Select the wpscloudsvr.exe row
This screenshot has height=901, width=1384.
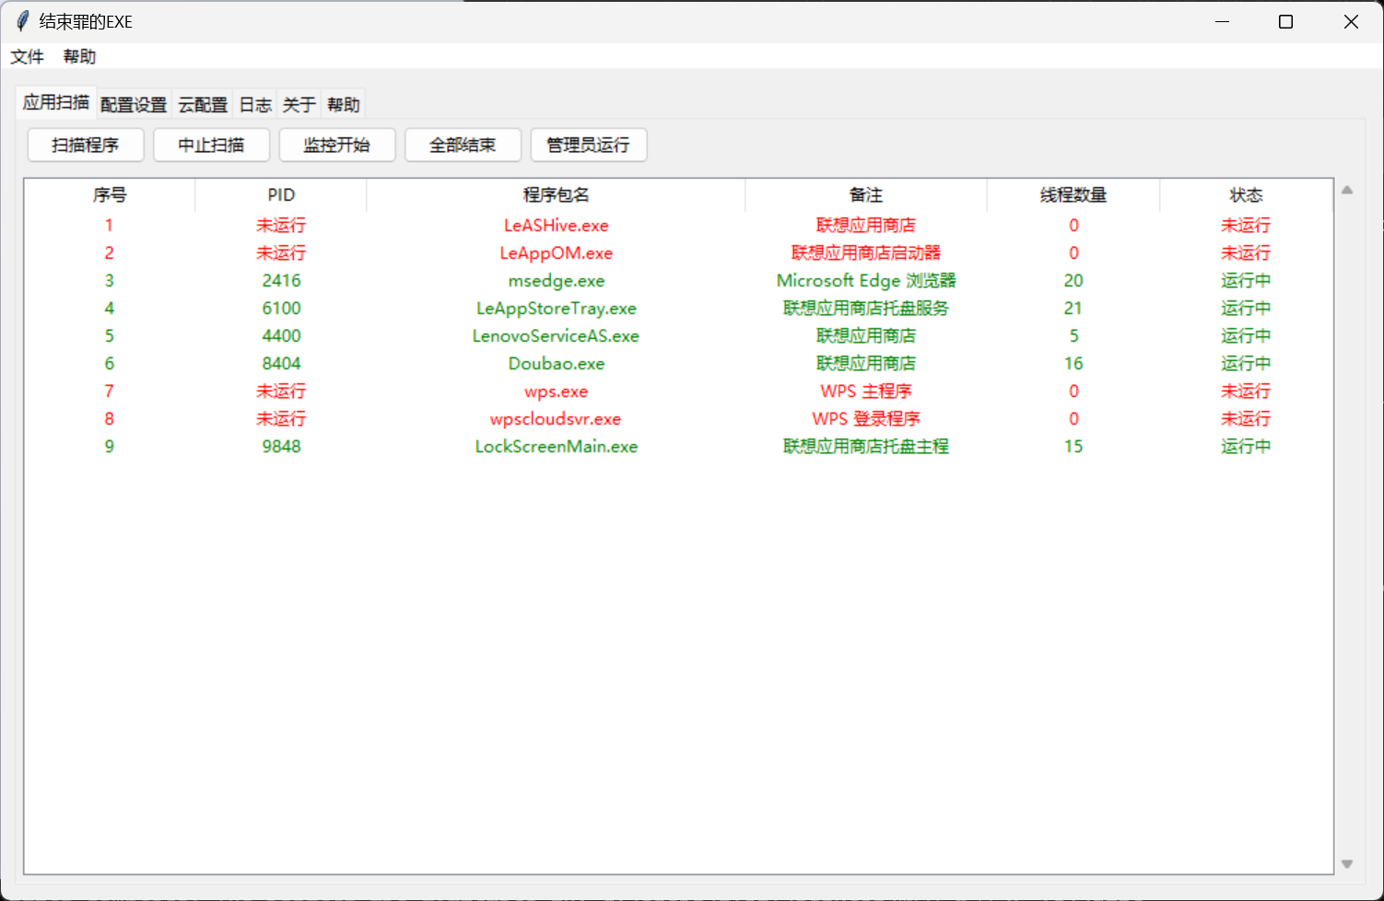pos(556,419)
